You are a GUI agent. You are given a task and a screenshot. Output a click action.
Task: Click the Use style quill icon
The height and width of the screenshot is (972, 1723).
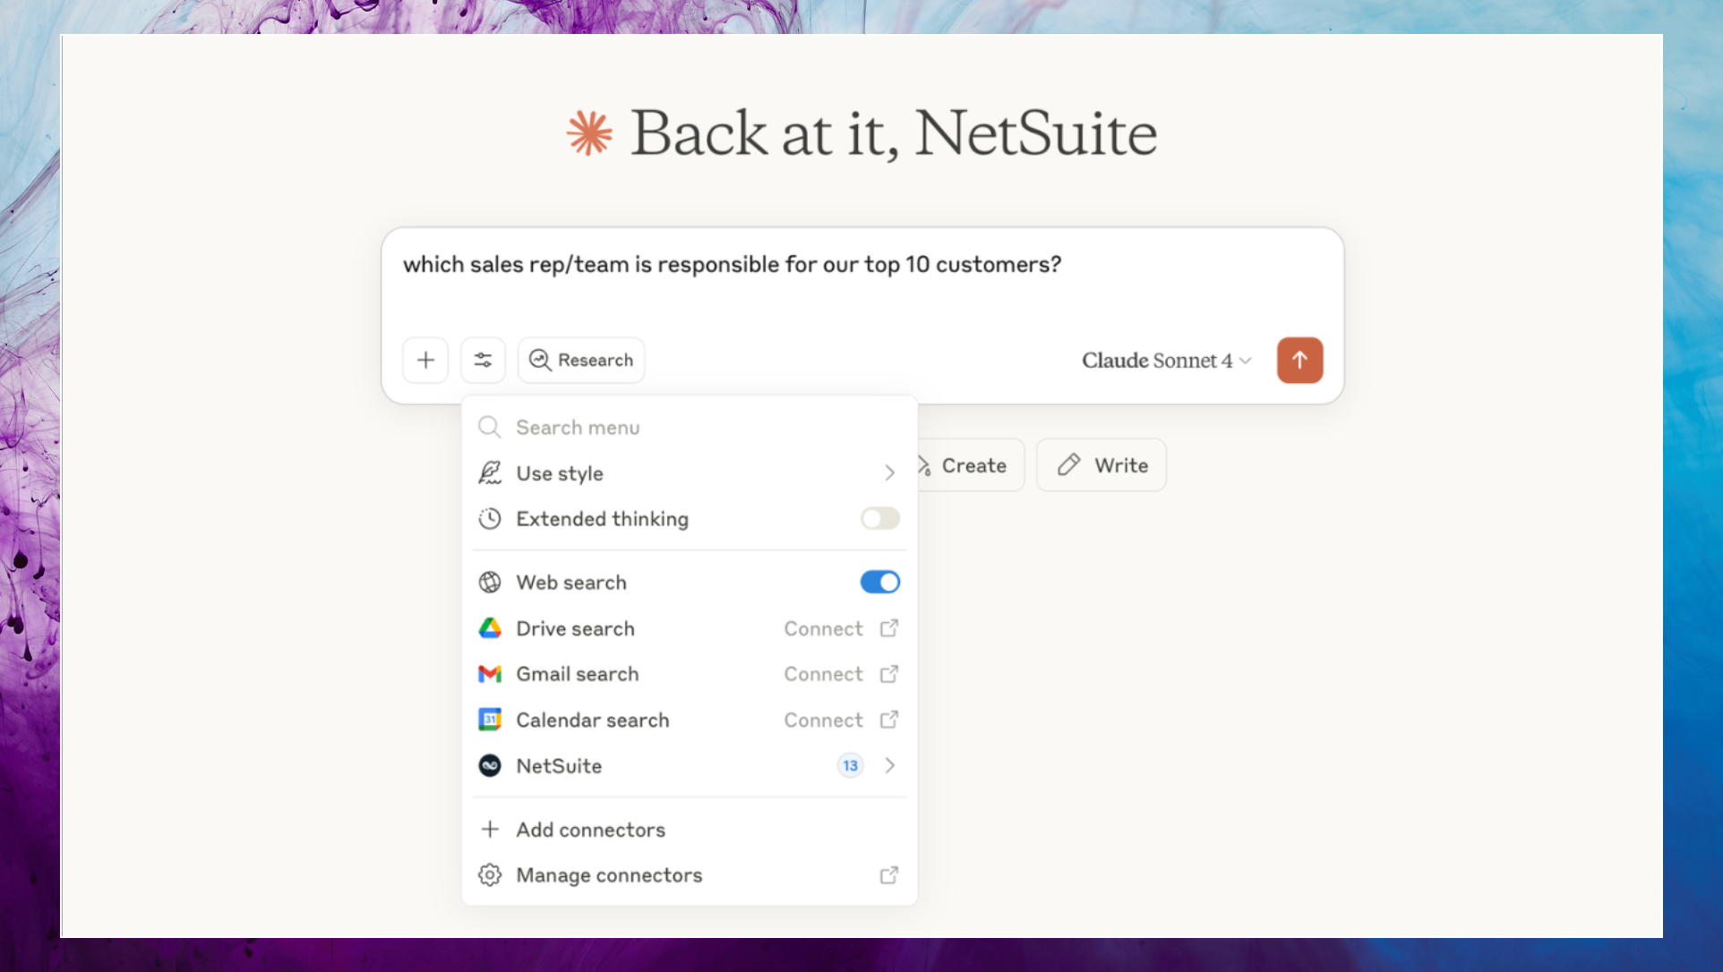pos(489,473)
